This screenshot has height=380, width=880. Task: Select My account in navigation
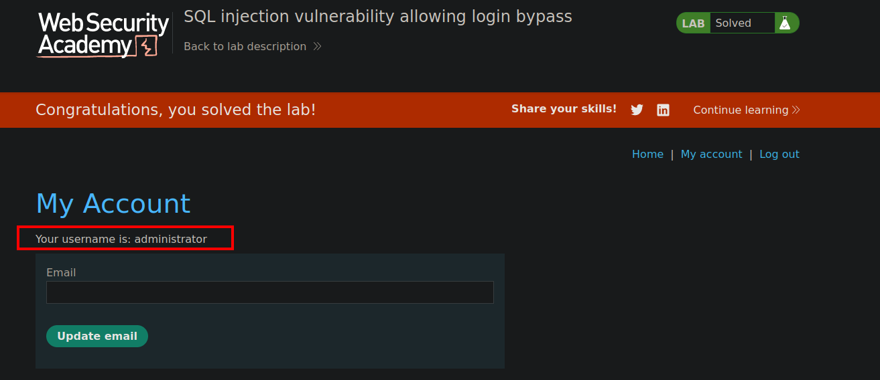711,154
